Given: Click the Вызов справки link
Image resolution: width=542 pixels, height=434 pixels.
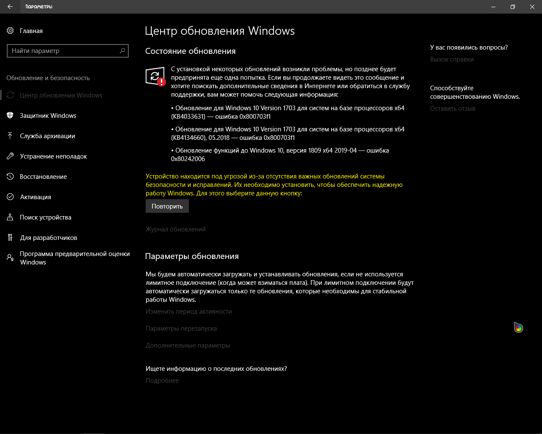Looking at the screenshot, I should [x=452, y=59].
